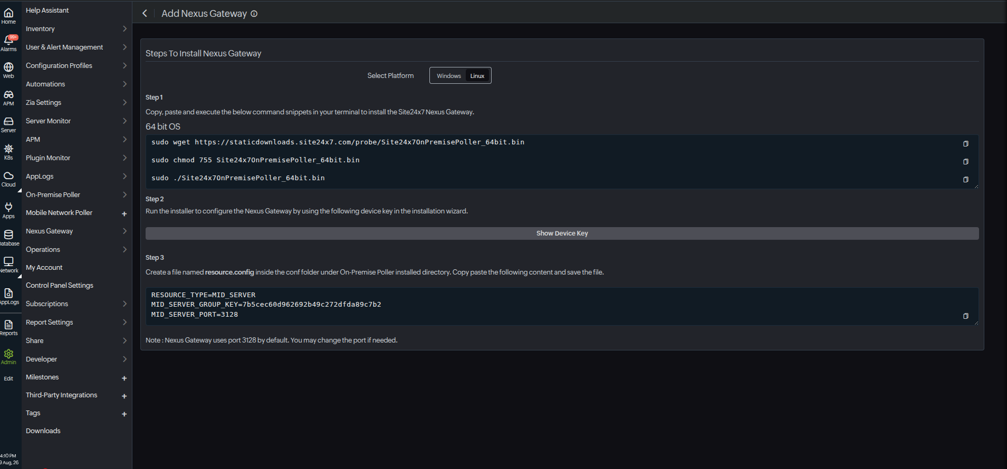Open the APM admin menu item
This screenshot has height=469, width=1007.
point(33,139)
